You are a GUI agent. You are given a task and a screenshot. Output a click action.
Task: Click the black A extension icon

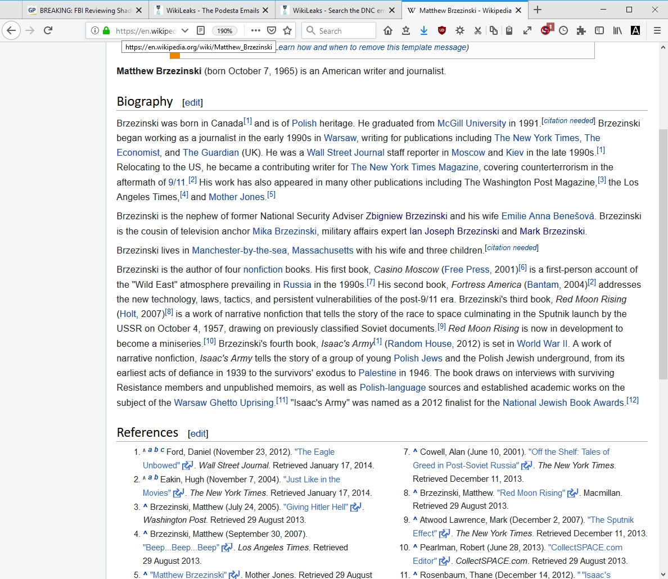coord(635,30)
